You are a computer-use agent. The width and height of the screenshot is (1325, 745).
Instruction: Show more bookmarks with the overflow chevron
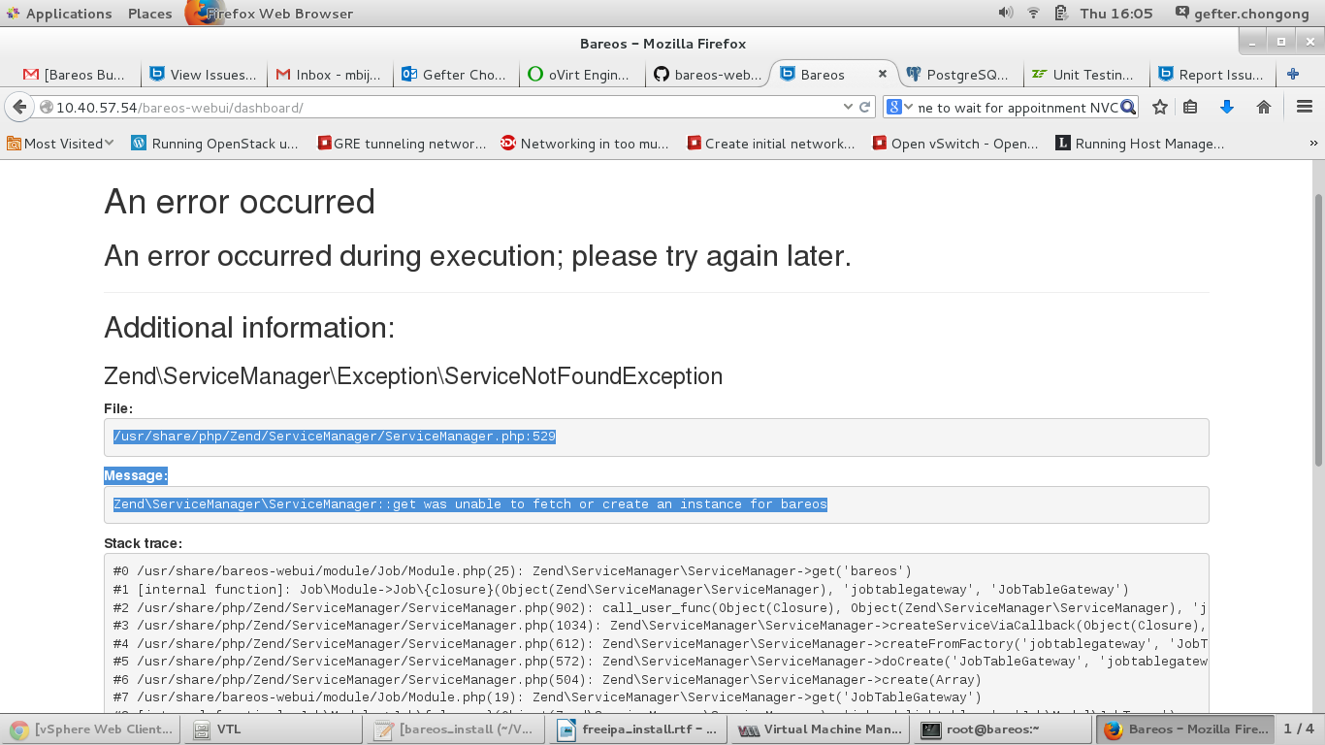coord(1313,144)
